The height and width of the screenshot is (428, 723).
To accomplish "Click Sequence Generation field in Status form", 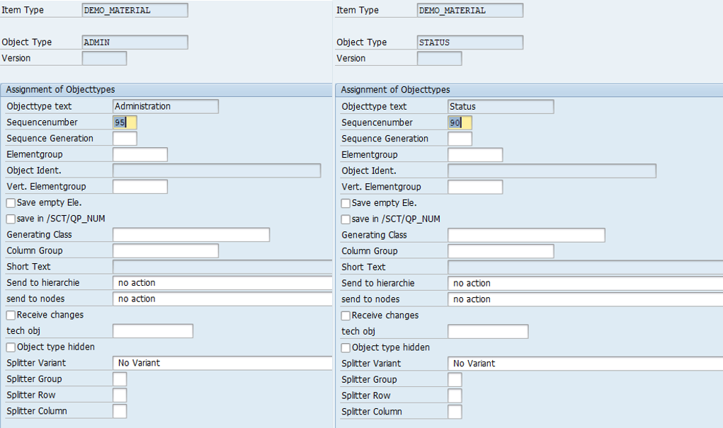I will click(x=460, y=139).
